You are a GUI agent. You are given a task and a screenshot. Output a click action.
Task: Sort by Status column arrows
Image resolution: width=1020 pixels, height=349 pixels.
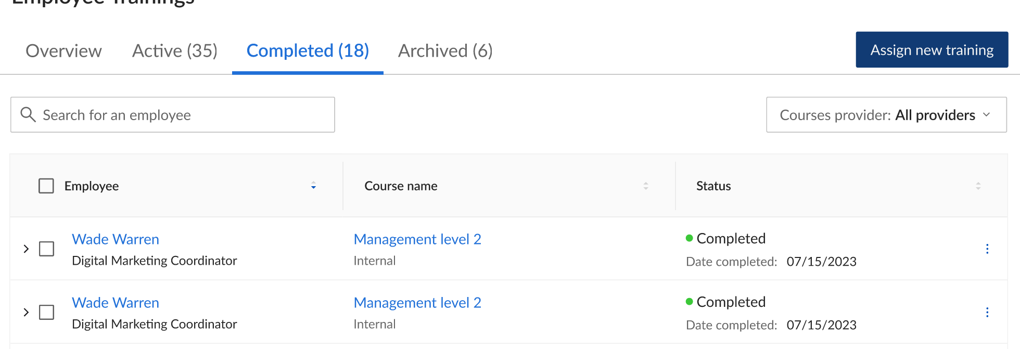point(978,186)
